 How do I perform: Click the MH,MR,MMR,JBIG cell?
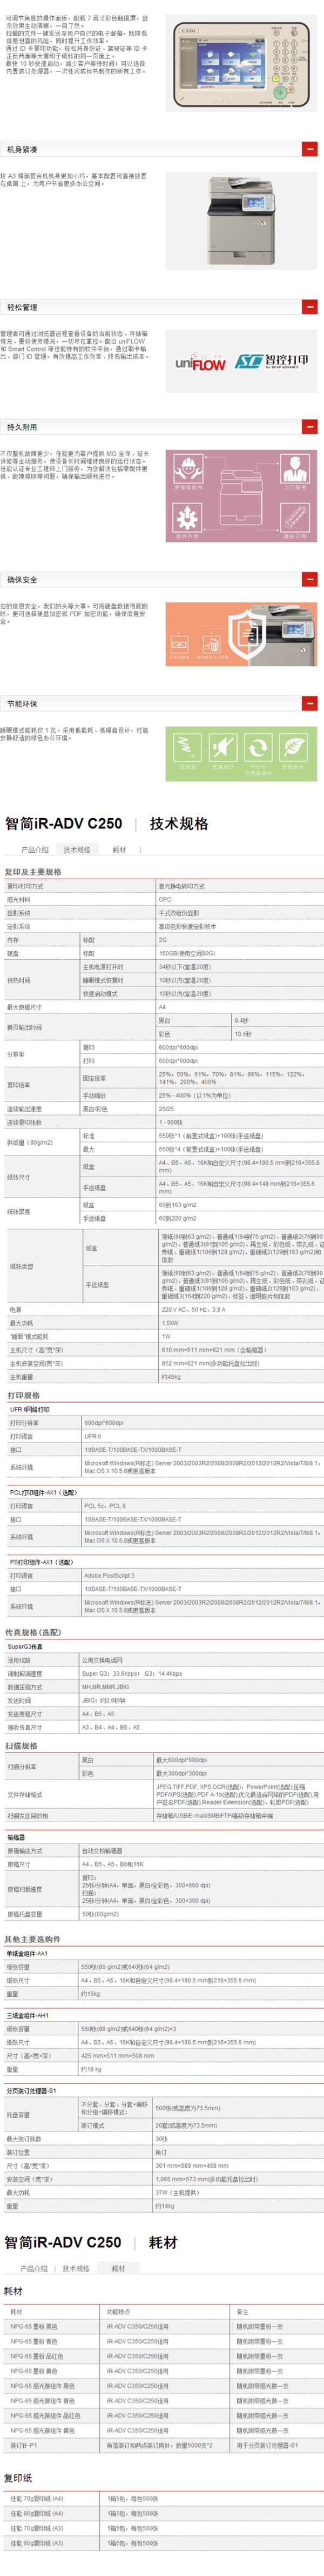[x=201, y=1686]
